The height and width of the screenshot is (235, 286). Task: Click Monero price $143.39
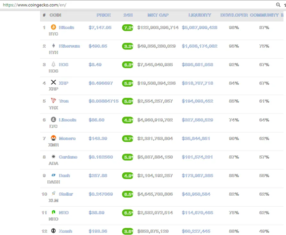pyautogui.click(x=98, y=138)
